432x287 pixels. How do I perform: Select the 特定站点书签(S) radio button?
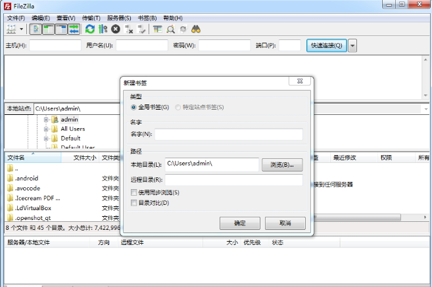178,107
